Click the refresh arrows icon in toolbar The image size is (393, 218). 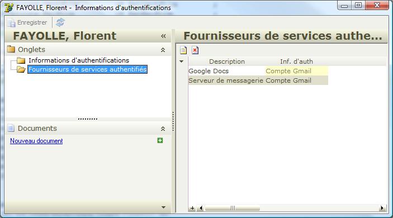tap(60, 22)
